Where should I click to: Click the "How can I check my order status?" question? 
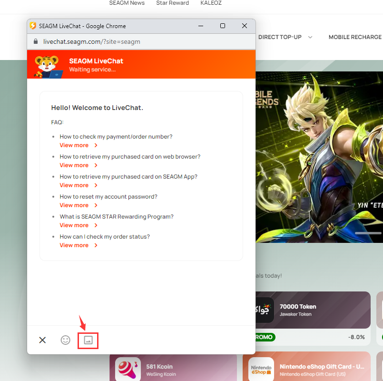tap(105, 237)
